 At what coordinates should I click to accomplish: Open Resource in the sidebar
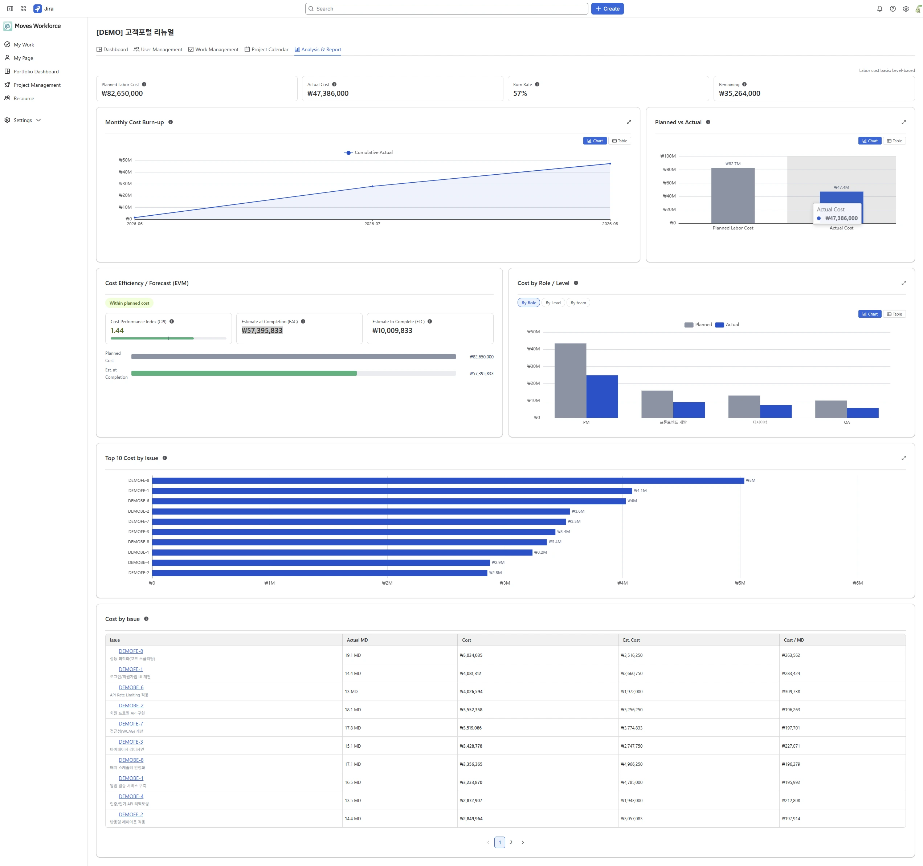[x=24, y=98]
